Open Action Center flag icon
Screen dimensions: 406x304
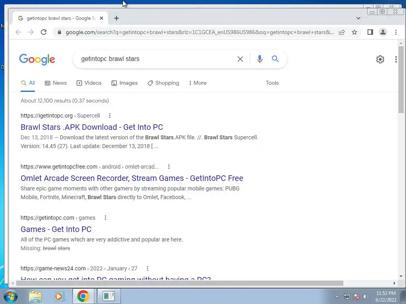point(356,297)
